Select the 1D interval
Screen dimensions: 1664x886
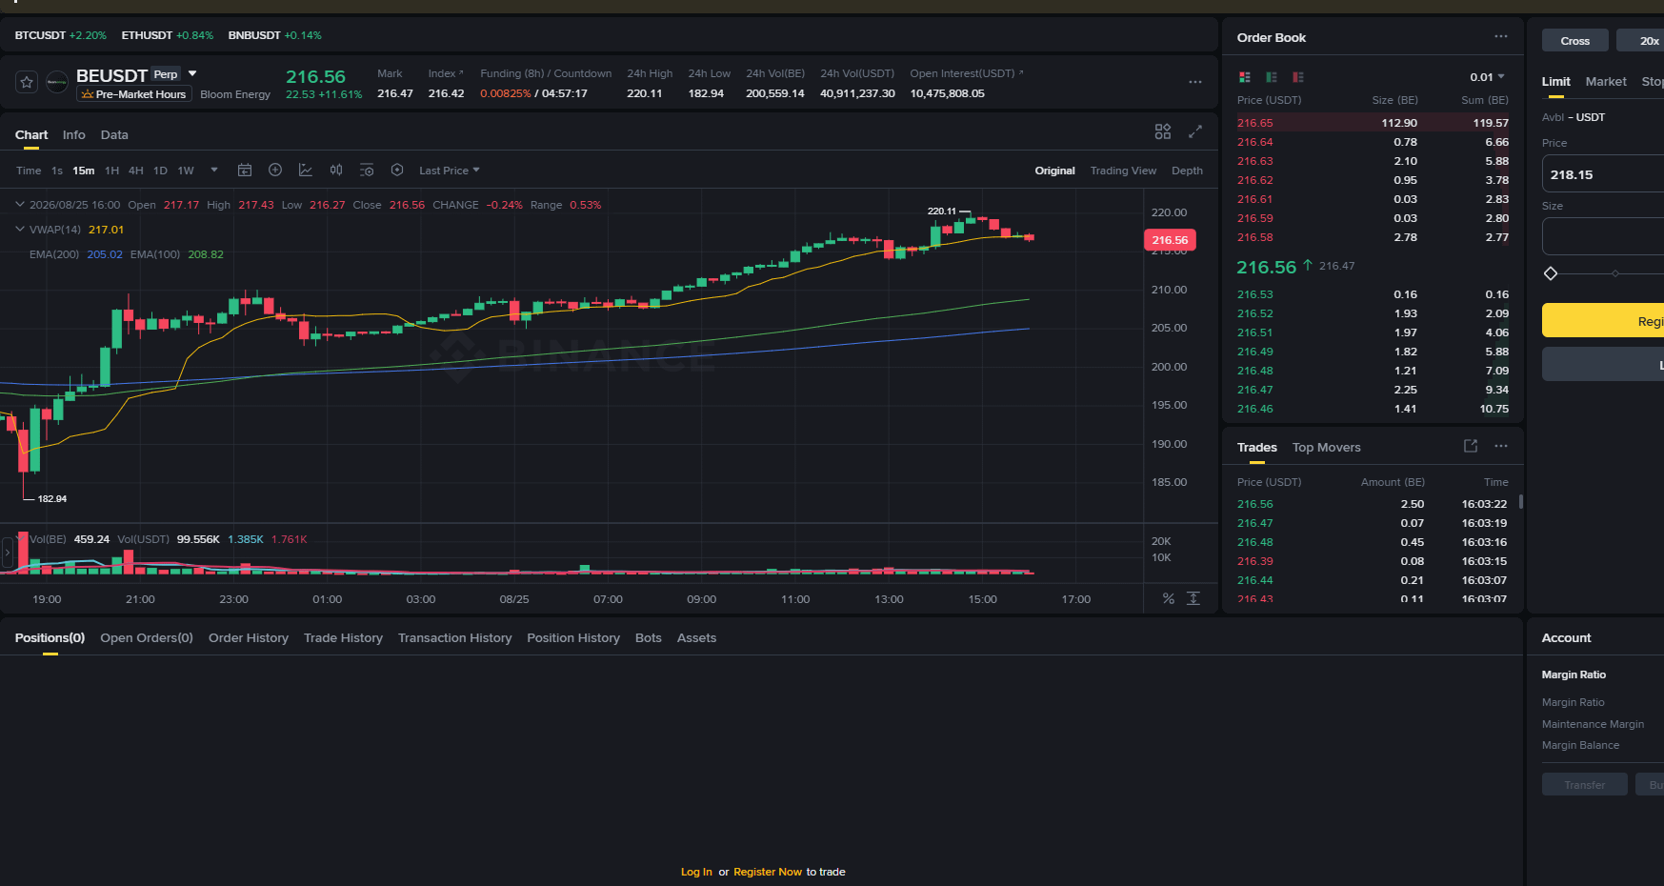coord(160,171)
